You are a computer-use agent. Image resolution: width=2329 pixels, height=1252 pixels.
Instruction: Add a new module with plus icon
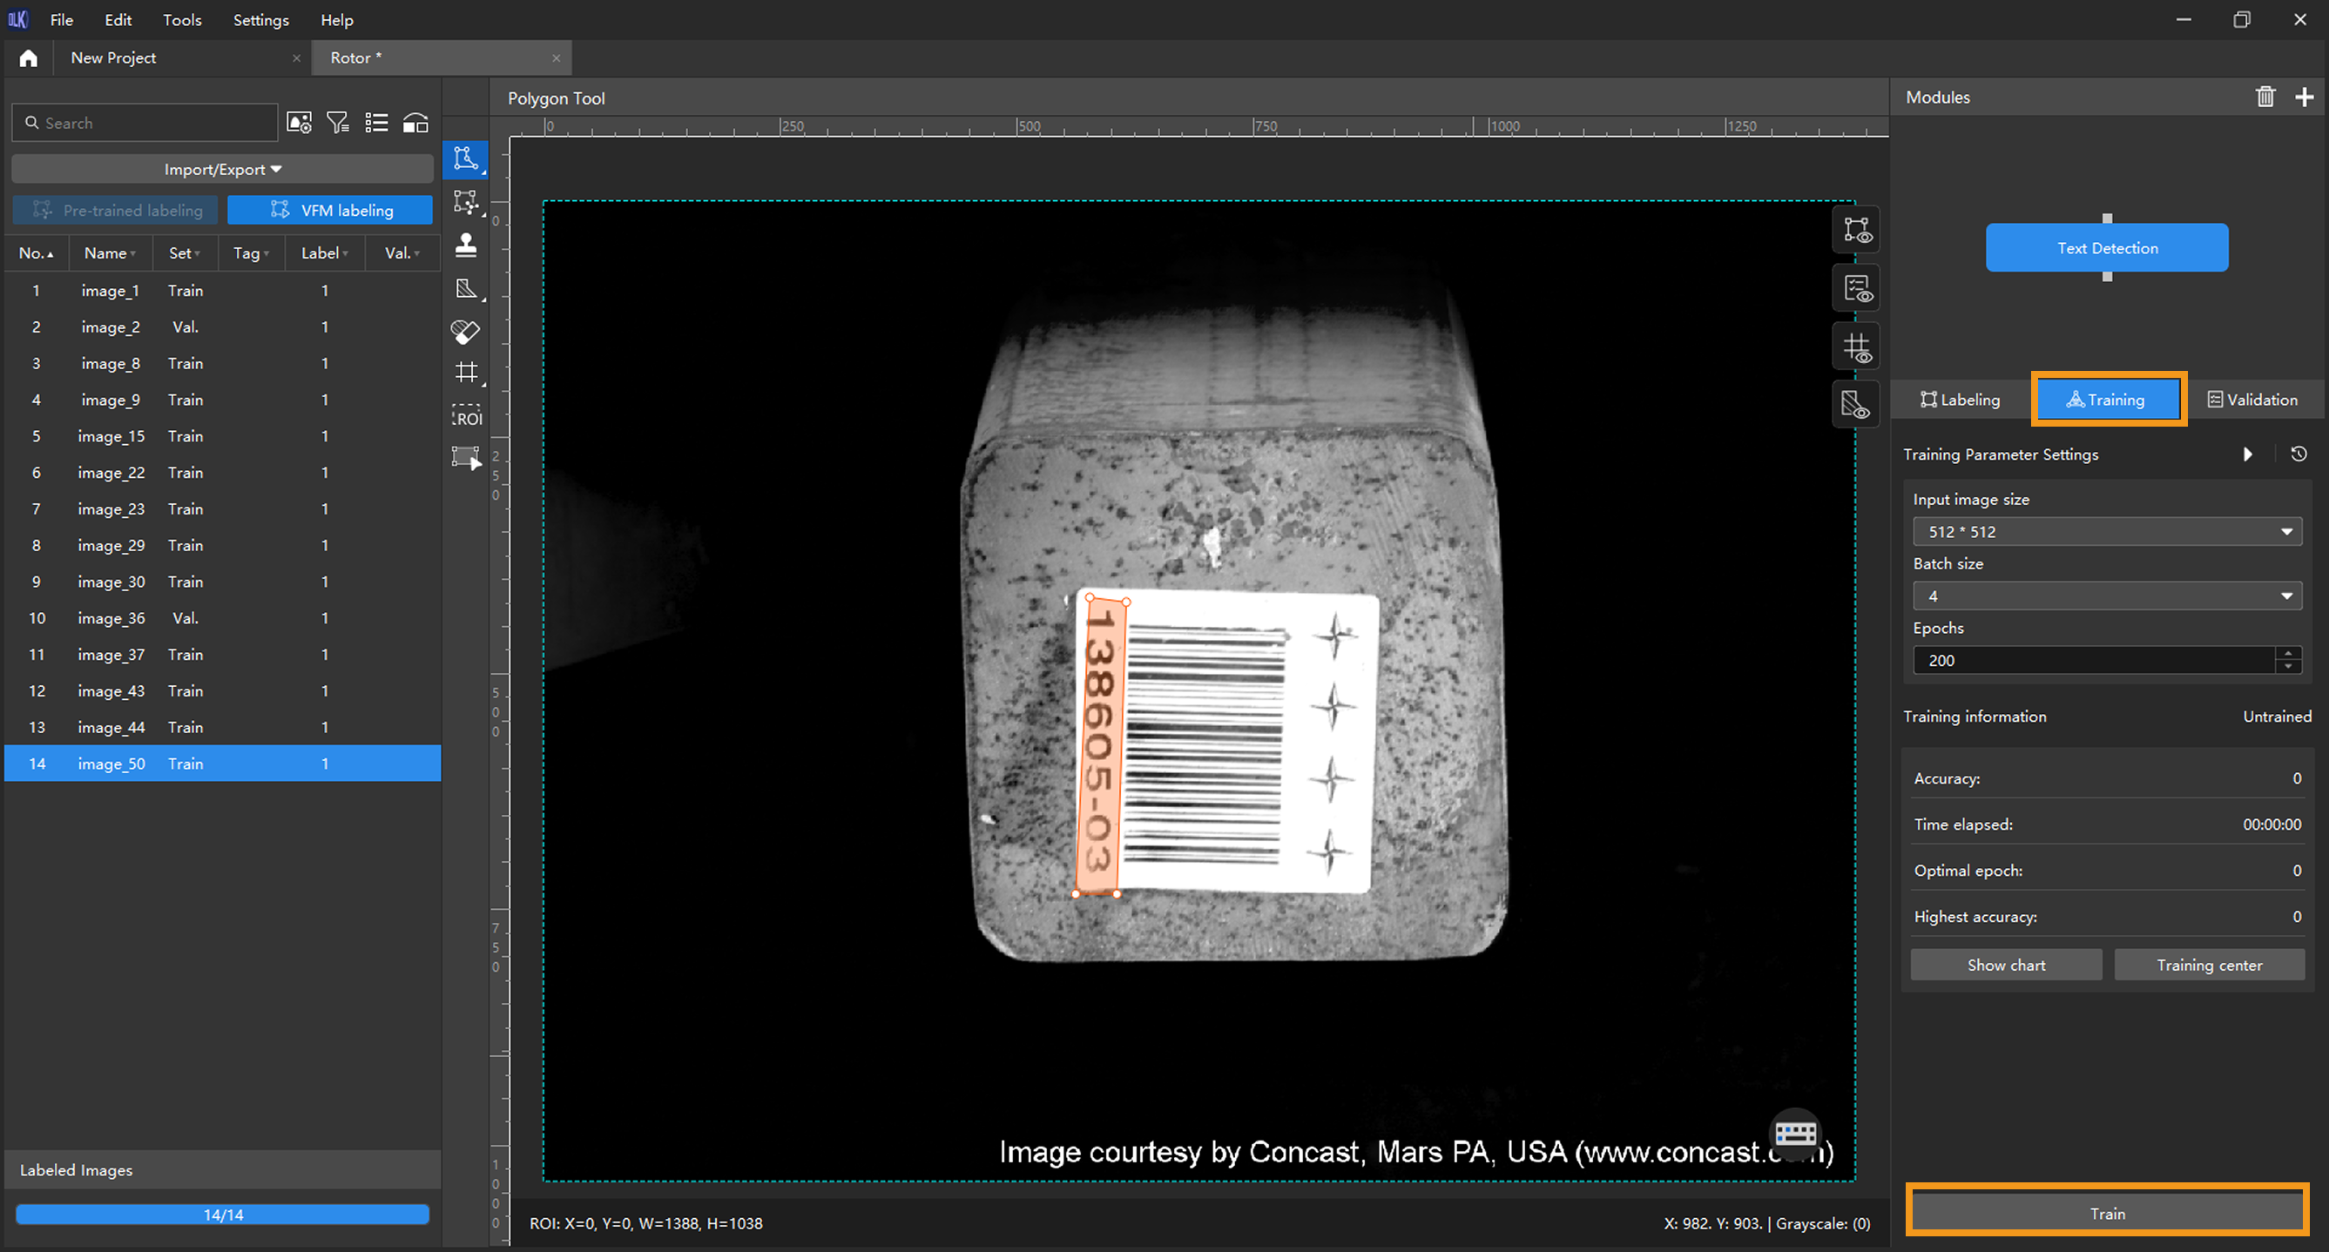click(x=2304, y=97)
